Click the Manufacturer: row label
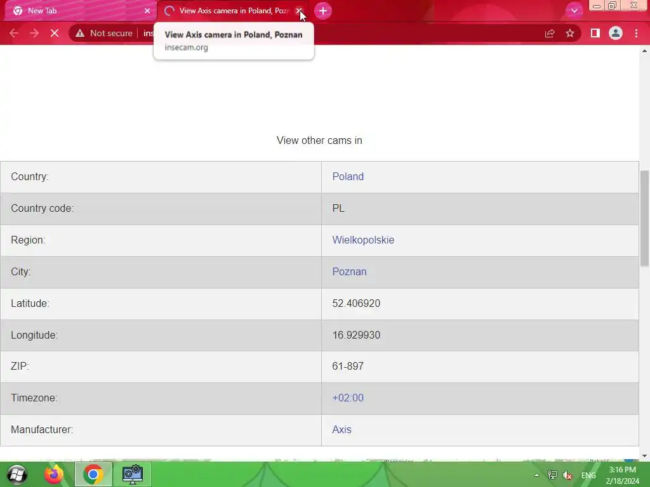 [x=42, y=429]
